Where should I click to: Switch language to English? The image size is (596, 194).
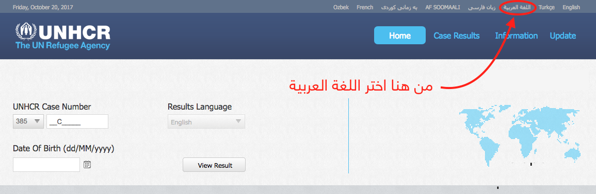pyautogui.click(x=571, y=7)
